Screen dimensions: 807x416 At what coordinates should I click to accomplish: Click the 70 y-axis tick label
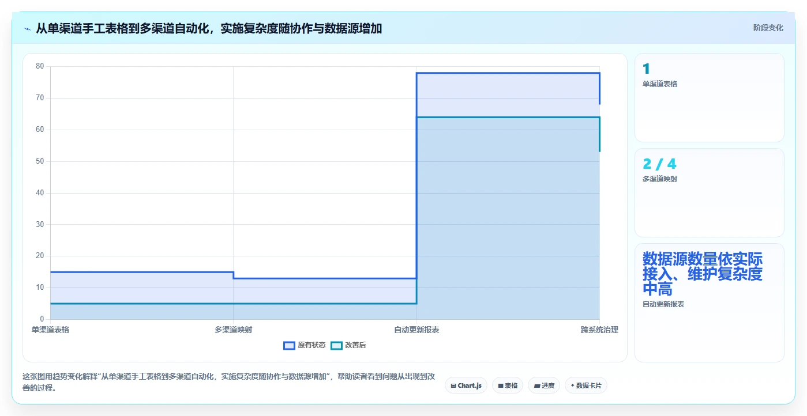tap(40, 98)
